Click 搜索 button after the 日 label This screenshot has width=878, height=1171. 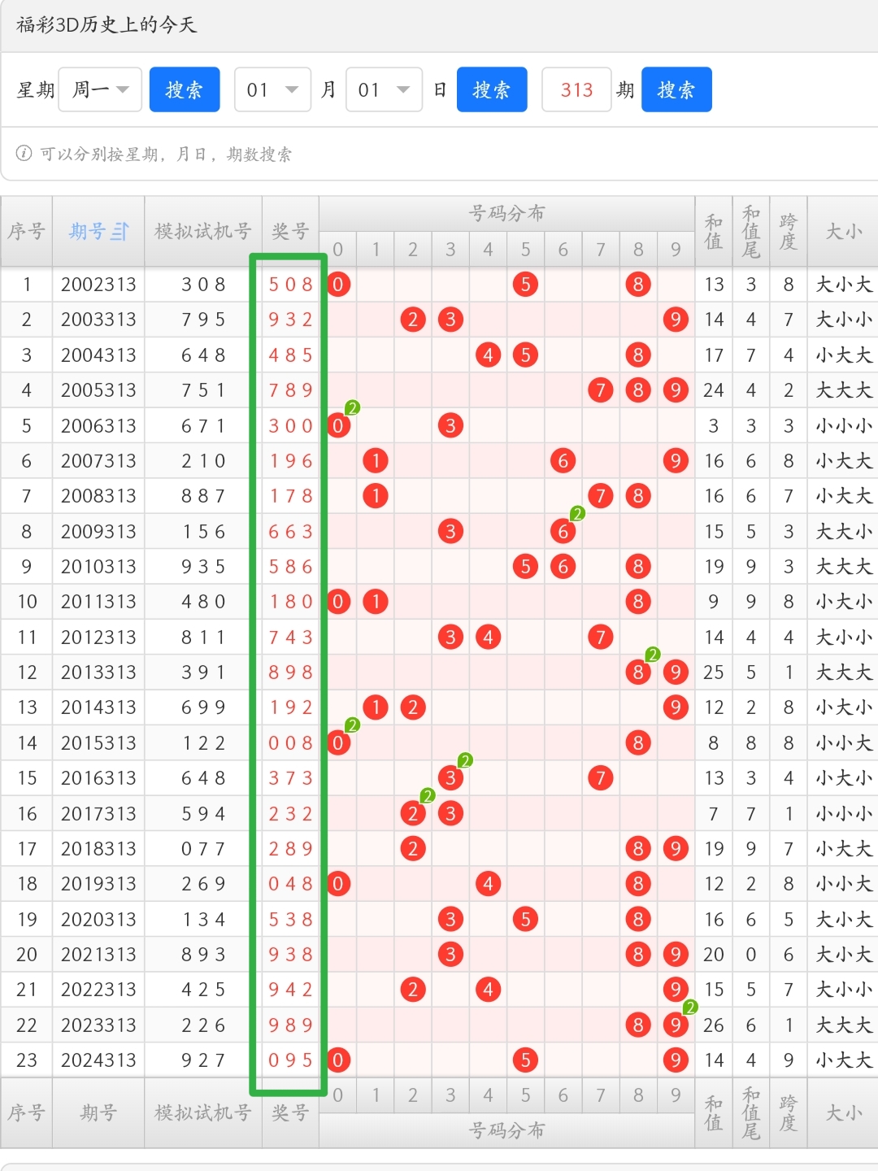492,89
